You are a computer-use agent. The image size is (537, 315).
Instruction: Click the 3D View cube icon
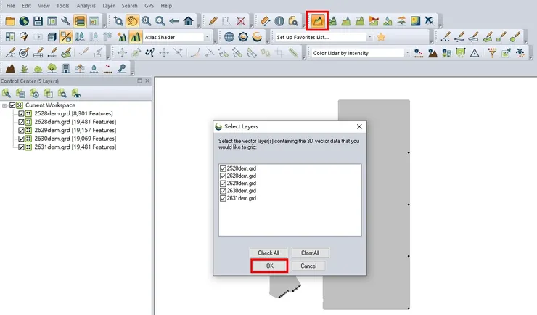pyautogui.click(x=52, y=37)
